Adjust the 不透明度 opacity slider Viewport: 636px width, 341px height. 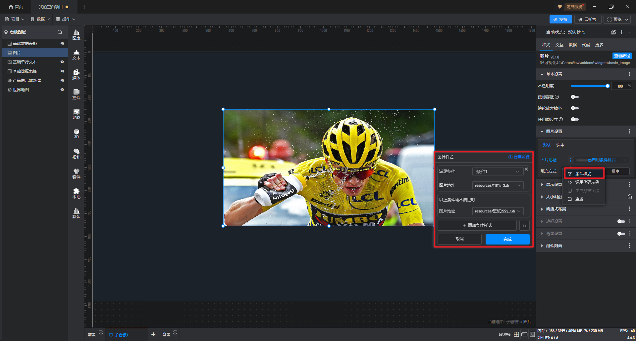(x=590, y=86)
